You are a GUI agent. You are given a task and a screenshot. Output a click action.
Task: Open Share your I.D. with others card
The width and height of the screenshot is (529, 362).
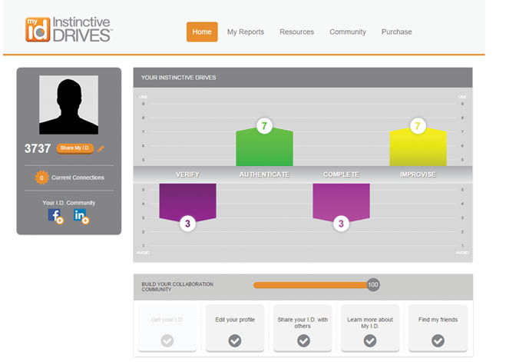(303, 328)
